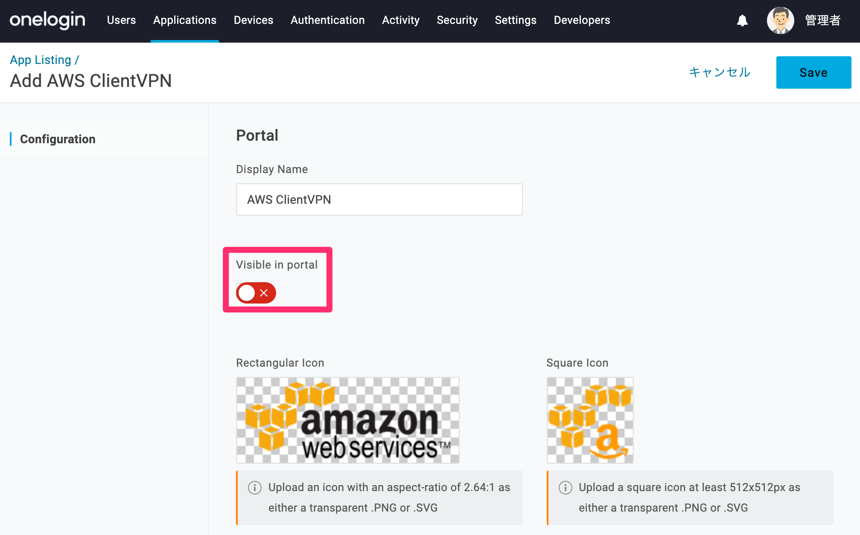Click the Add AWS ClientVPN title
Screen dimensions: 860x535
(91, 81)
